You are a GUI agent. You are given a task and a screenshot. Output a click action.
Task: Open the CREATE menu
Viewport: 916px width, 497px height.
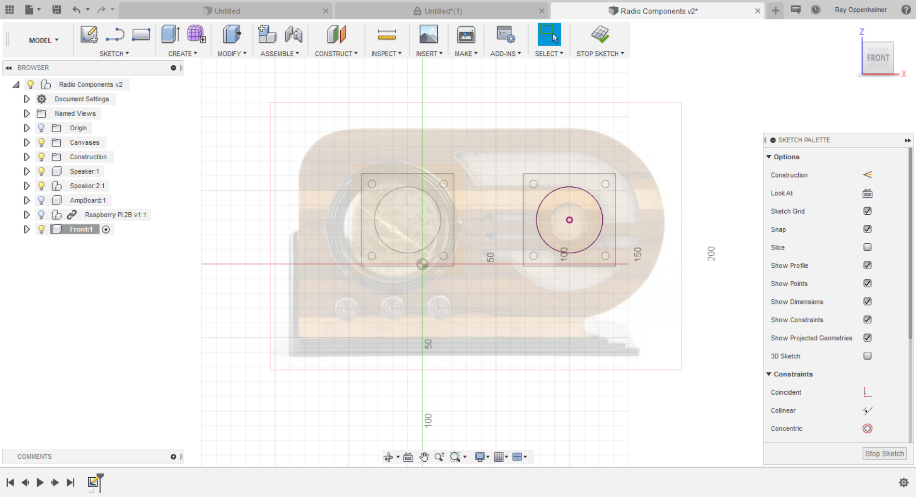pyautogui.click(x=182, y=54)
